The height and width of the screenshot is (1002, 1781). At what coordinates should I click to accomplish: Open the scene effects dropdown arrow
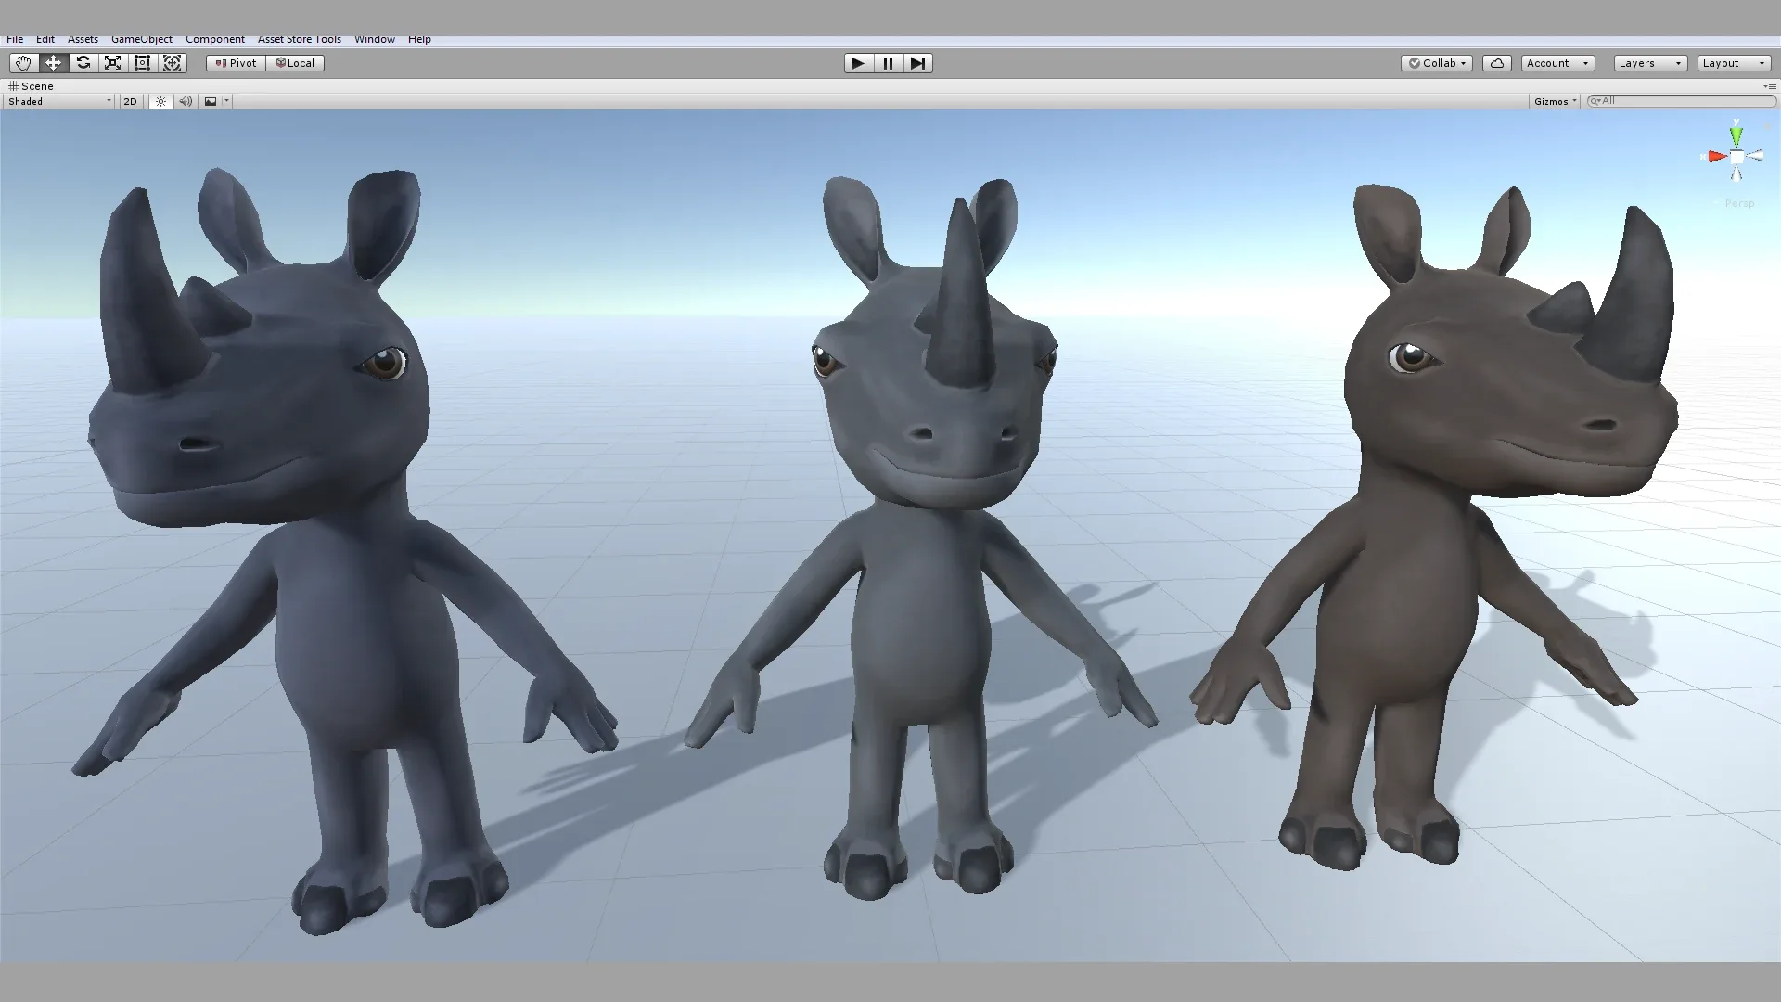point(226,101)
